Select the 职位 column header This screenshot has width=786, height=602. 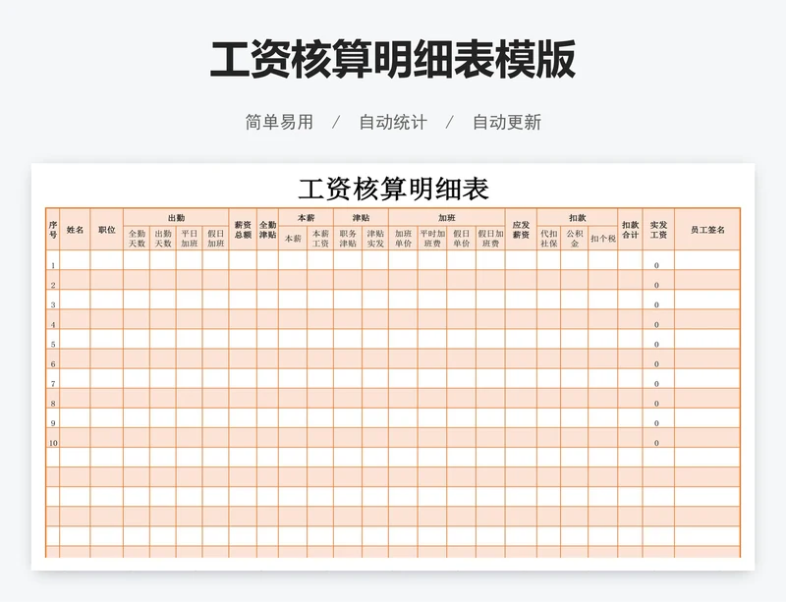click(107, 230)
